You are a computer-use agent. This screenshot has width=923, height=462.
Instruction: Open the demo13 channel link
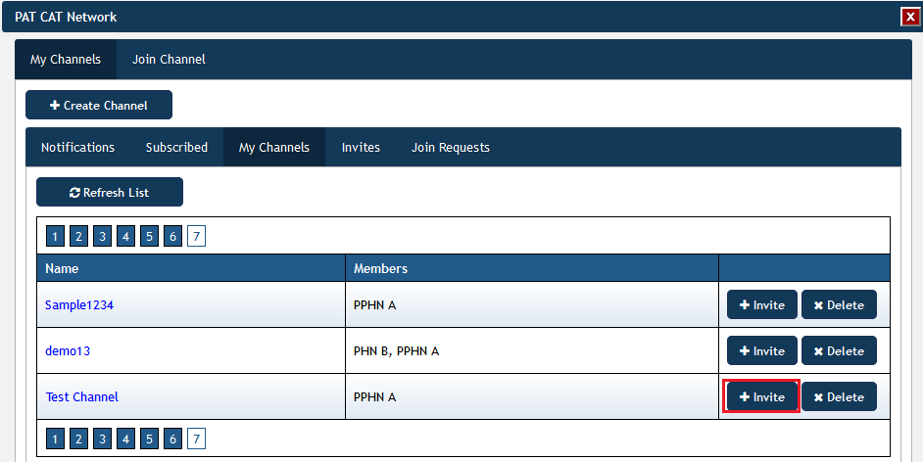[68, 351]
